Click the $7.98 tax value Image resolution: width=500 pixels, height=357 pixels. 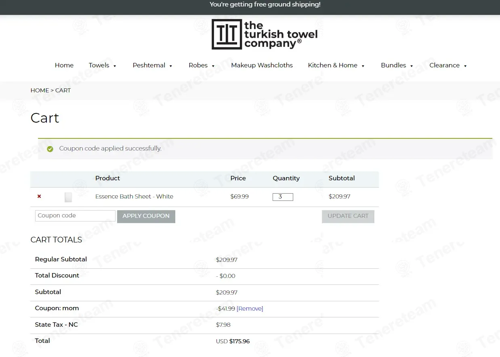coord(223,325)
